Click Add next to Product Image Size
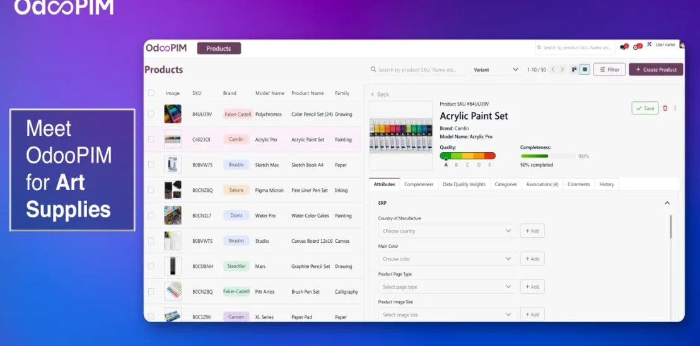The image size is (700, 346). (x=532, y=315)
